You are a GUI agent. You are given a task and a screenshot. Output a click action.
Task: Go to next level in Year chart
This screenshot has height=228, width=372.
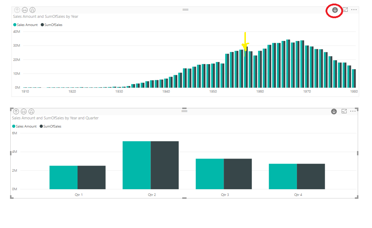25,10
